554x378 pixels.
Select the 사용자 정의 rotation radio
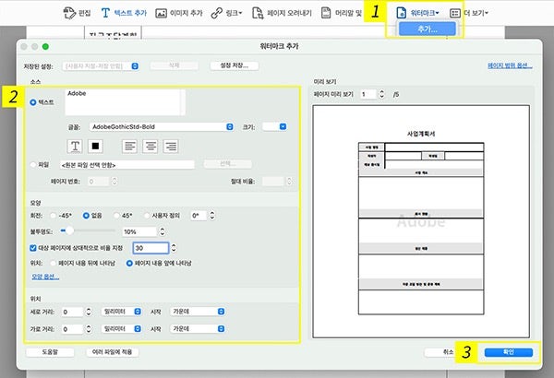147,216
